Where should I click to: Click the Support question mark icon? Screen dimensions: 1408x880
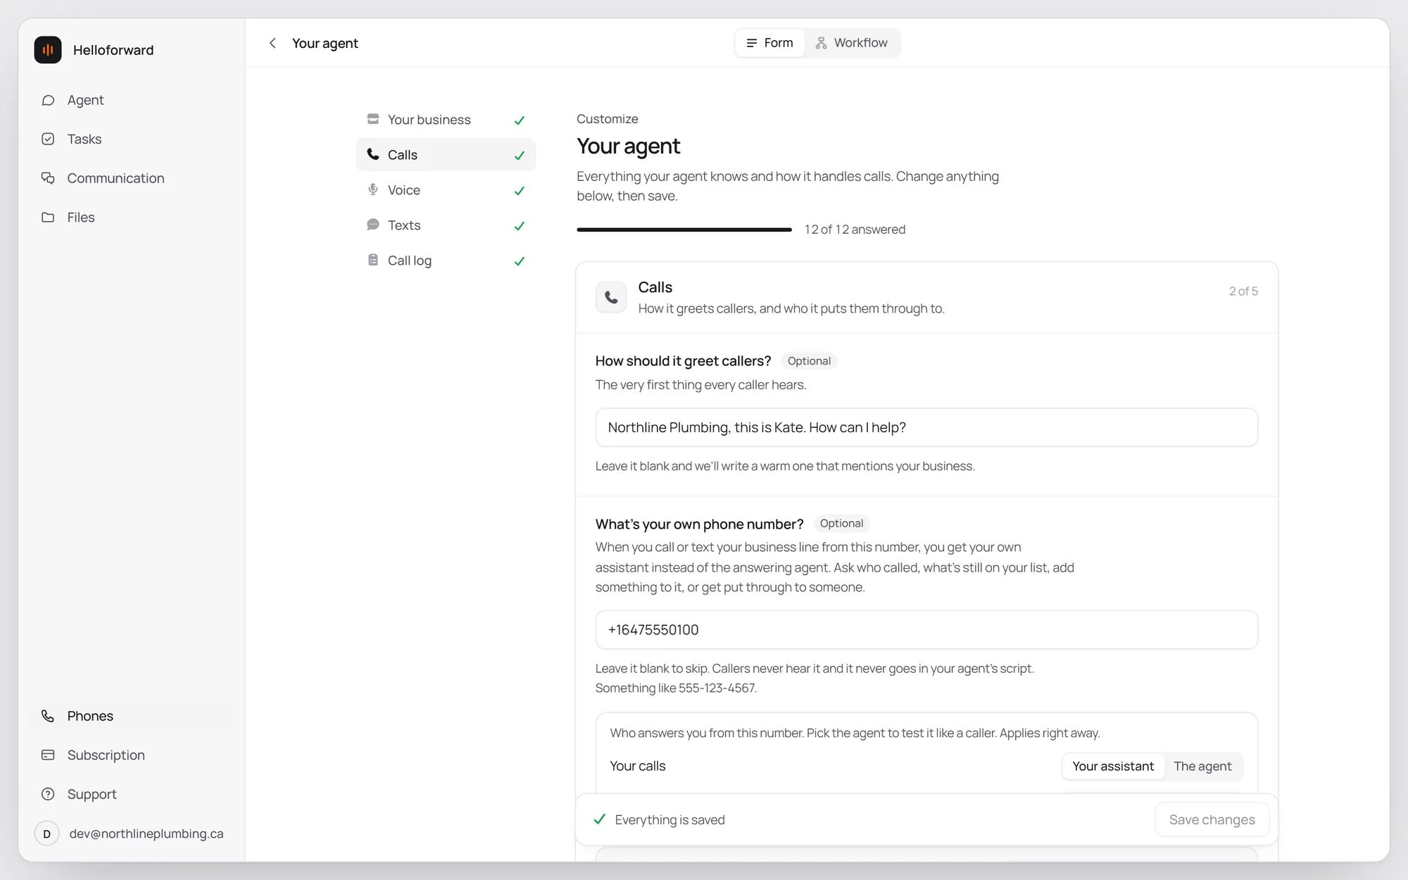(x=48, y=794)
